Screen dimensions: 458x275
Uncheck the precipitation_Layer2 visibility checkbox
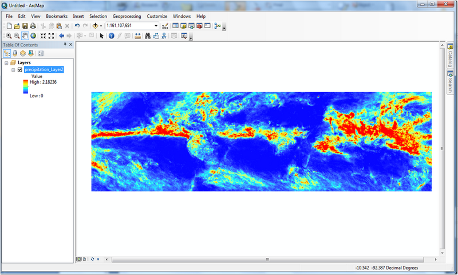(20, 69)
